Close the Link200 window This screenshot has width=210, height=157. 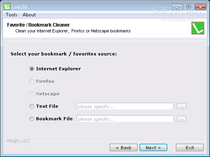tap(201, 7)
